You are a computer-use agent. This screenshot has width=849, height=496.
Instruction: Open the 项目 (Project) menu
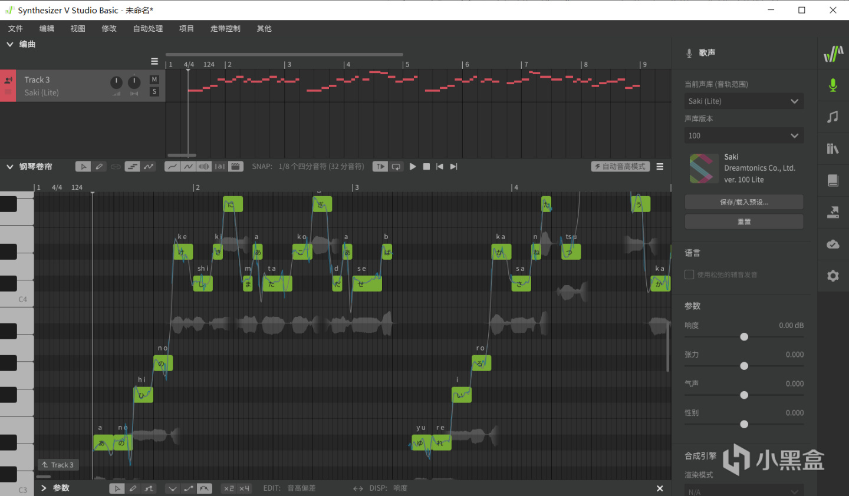click(186, 28)
